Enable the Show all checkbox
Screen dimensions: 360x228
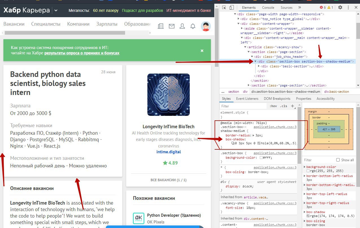click(338, 160)
